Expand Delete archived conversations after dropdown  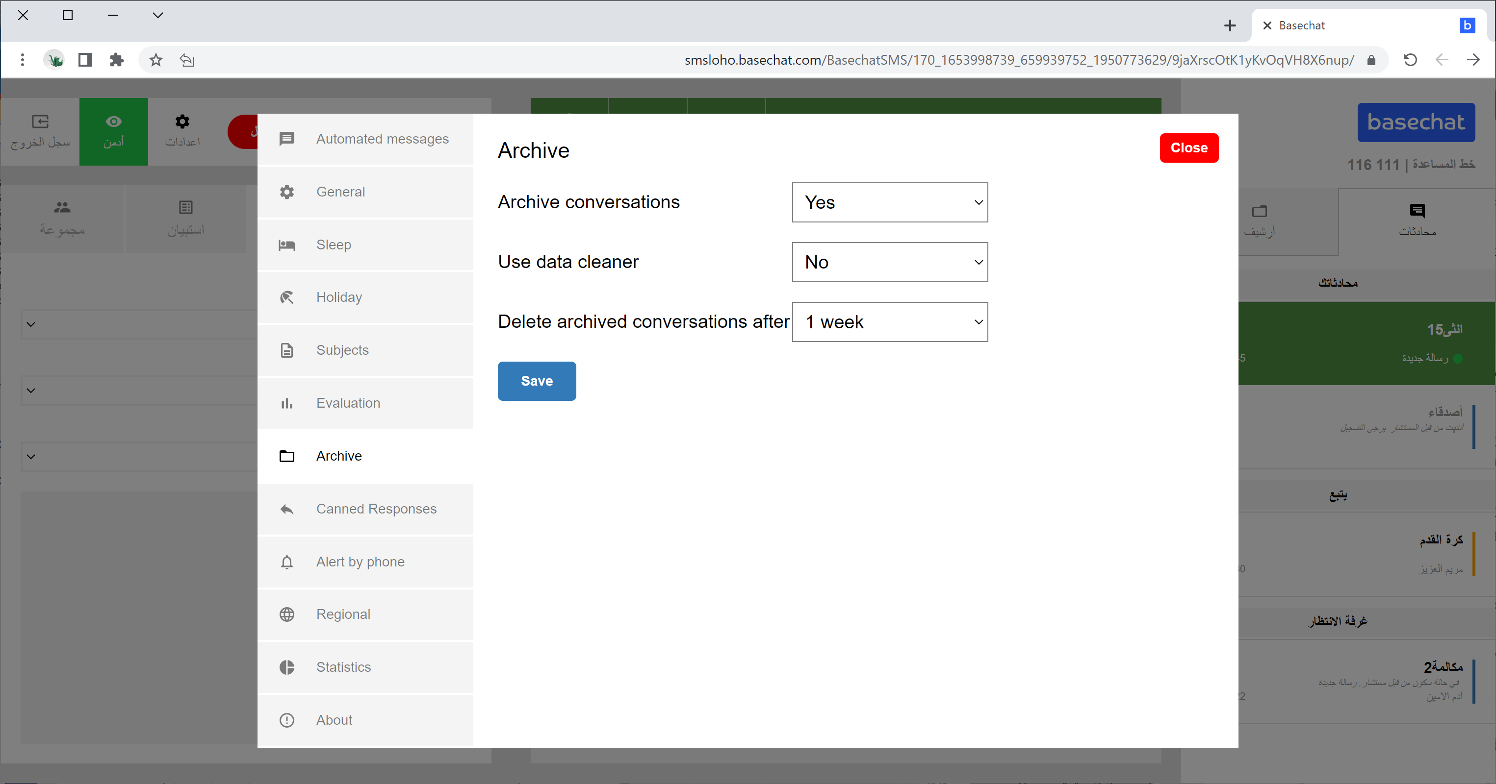[x=890, y=322]
